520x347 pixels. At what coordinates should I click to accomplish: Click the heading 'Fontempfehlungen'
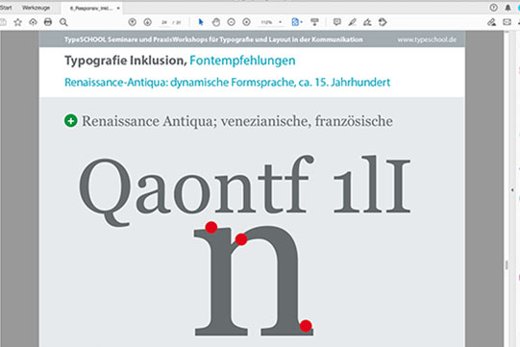[242, 61]
